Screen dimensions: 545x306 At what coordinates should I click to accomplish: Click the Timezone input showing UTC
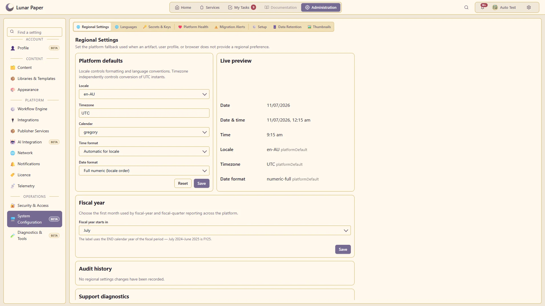click(144, 113)
